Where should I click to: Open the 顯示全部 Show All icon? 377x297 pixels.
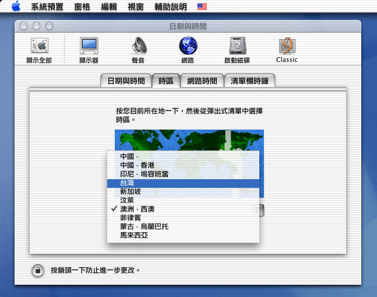tap(39, 50)
